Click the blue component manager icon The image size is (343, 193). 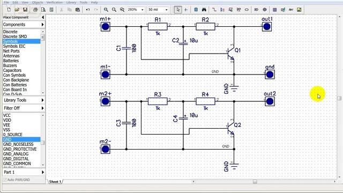(x=196, y=10)
